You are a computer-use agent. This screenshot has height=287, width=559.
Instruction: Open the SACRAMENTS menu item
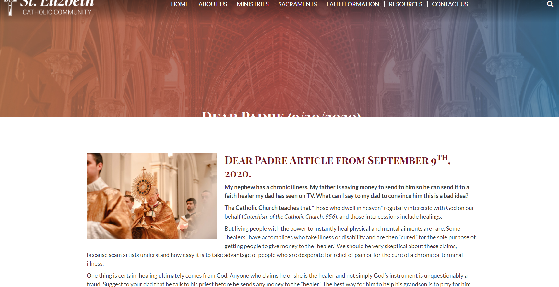tap(297, 4)
